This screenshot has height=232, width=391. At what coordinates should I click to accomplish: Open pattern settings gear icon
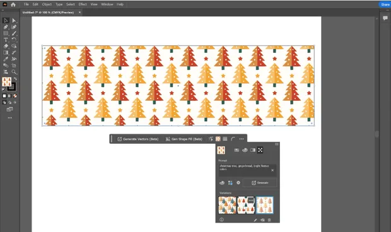pyautogui.click(x=238, y=183)
